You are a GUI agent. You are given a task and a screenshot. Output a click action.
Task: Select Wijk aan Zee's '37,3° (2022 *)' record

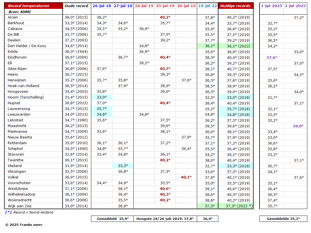point(239,206)
